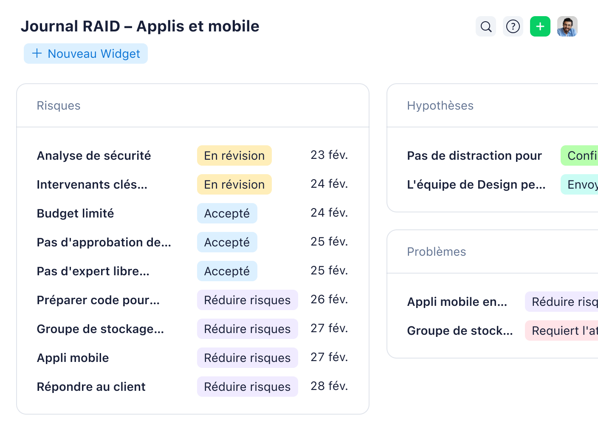
Task: Open the Réduire risques status of Appli mobile
Action: coord(247,358)
